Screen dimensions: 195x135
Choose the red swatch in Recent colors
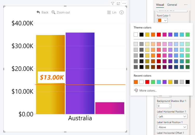(147, 82)
